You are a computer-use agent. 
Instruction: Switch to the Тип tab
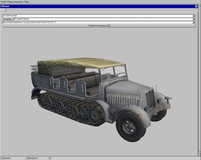click(x=3, y=10)
